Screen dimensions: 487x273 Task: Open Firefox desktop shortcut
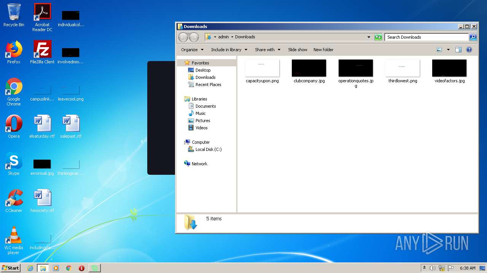[x=14, y=52]
